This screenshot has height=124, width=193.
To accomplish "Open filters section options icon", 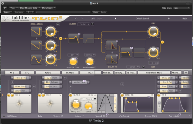I will [x=92, y=24].
